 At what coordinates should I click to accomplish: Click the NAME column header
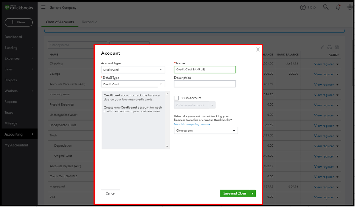click(x=54, y=55)
